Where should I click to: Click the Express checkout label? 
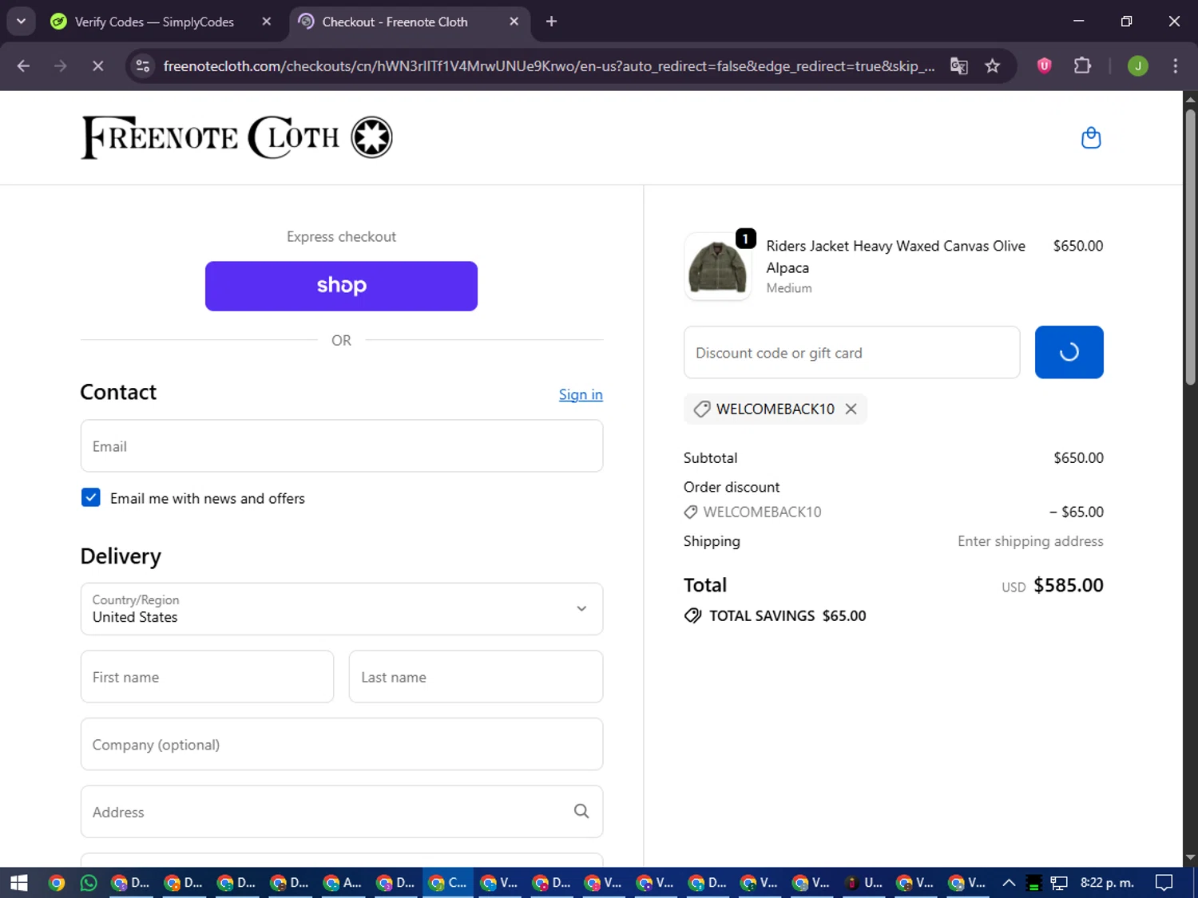pyautogui.click(x=341, y=236)
